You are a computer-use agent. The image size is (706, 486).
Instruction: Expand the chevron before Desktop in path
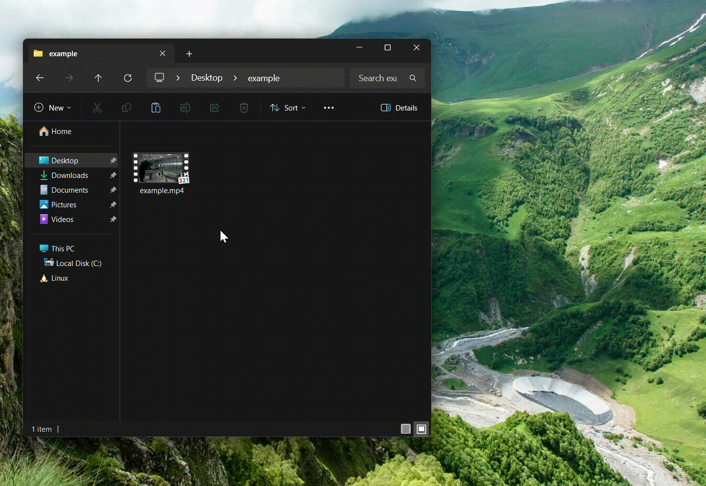pos(178,78)
